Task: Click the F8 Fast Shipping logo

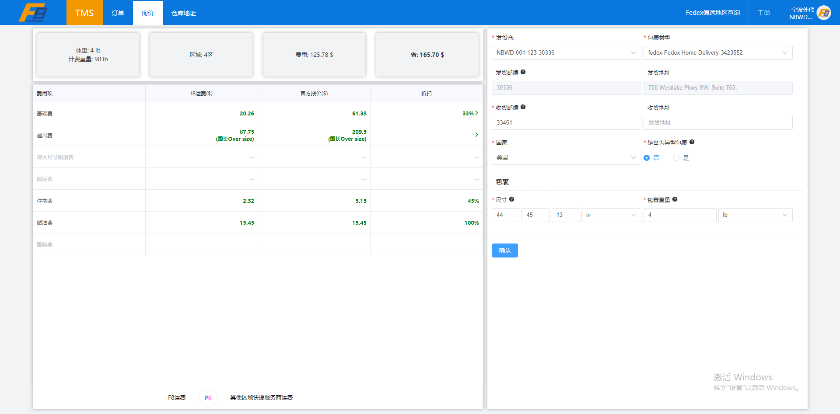Action: [x=33, y=12]
